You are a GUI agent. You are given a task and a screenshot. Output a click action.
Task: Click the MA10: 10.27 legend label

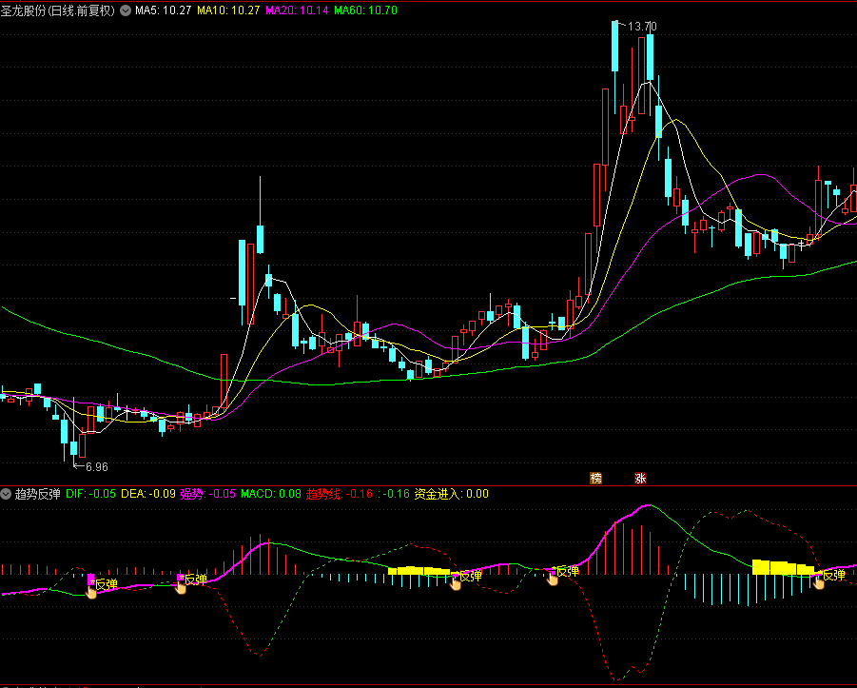click(228, 10)
